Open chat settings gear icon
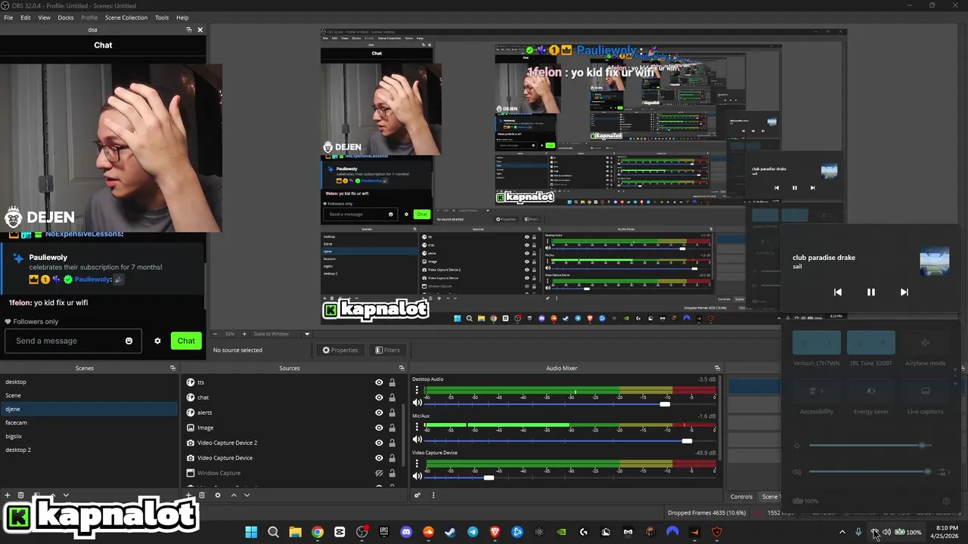 [x=157, y=341]
